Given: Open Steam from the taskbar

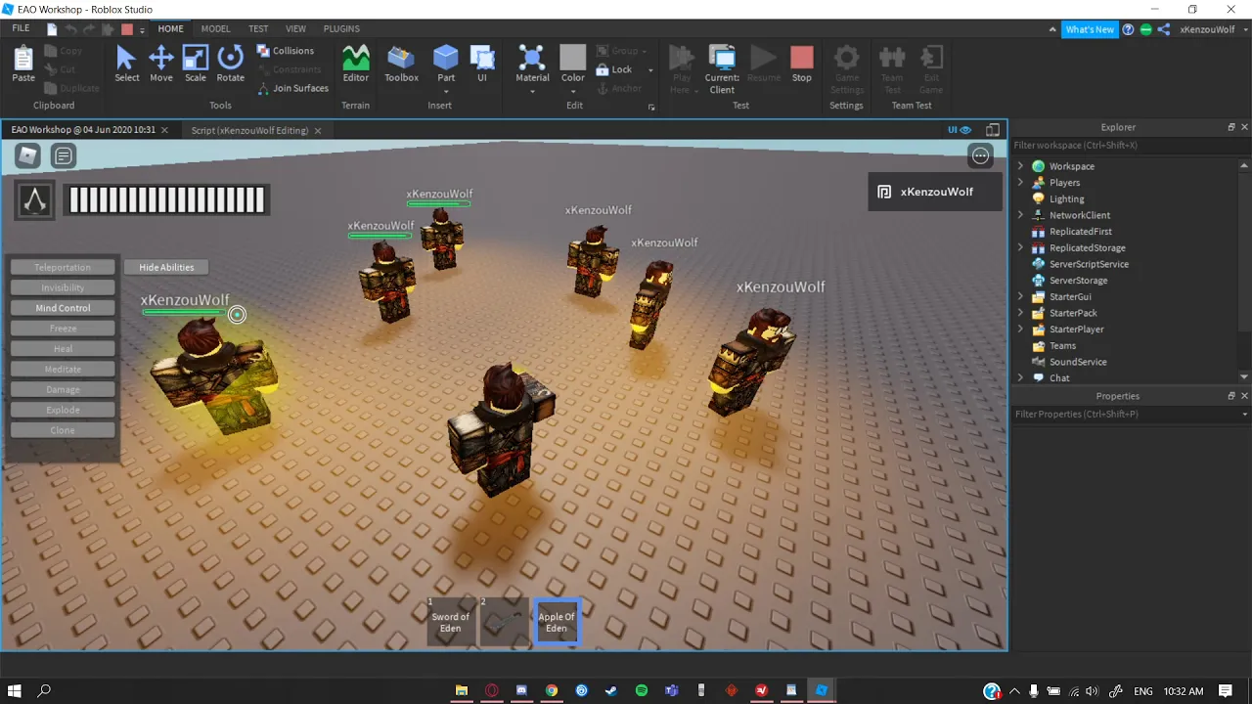Looking at the screenshot, I should click(x=611, y=690).
